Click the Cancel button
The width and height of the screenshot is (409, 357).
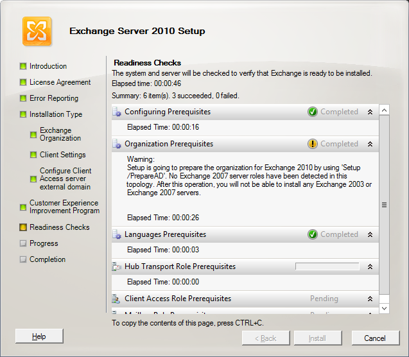point(375,338)
